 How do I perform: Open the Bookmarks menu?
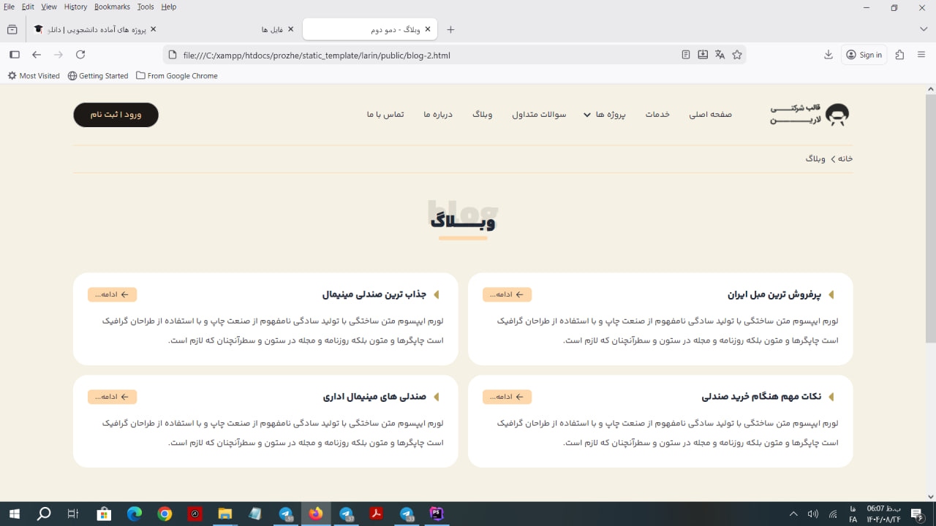[111, 7]
